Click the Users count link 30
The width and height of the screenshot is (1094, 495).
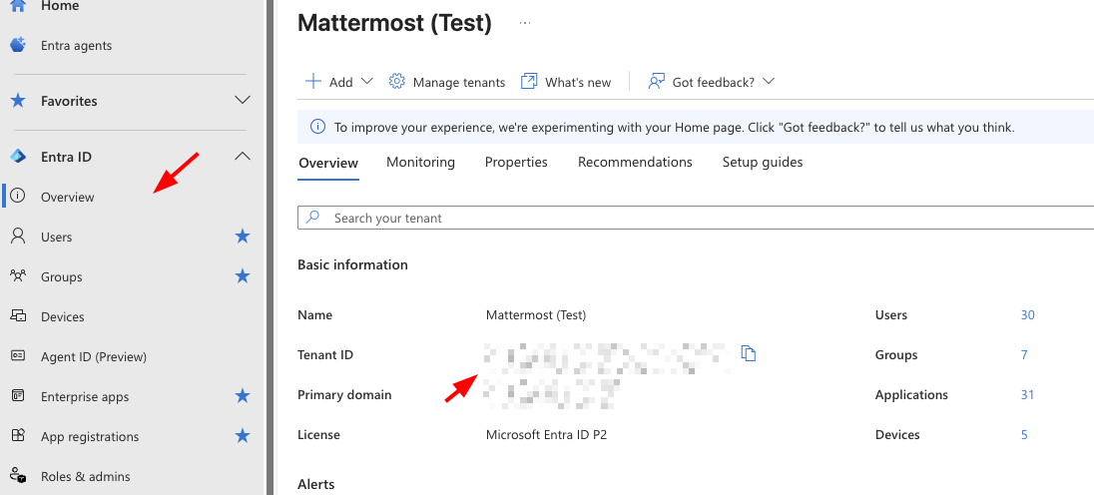(x=1027, y=314)
